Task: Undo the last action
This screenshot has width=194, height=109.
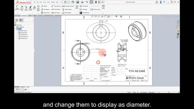Action: [87, 2]
